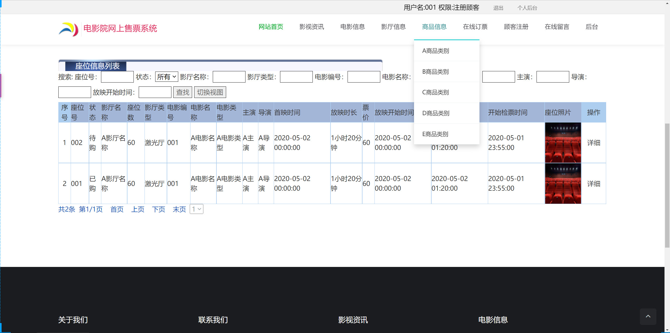Screen dimensions: 670x333
Task: Click the scroll-to-top arrow button
Action: pyautogui.click(x=648, y=316)
